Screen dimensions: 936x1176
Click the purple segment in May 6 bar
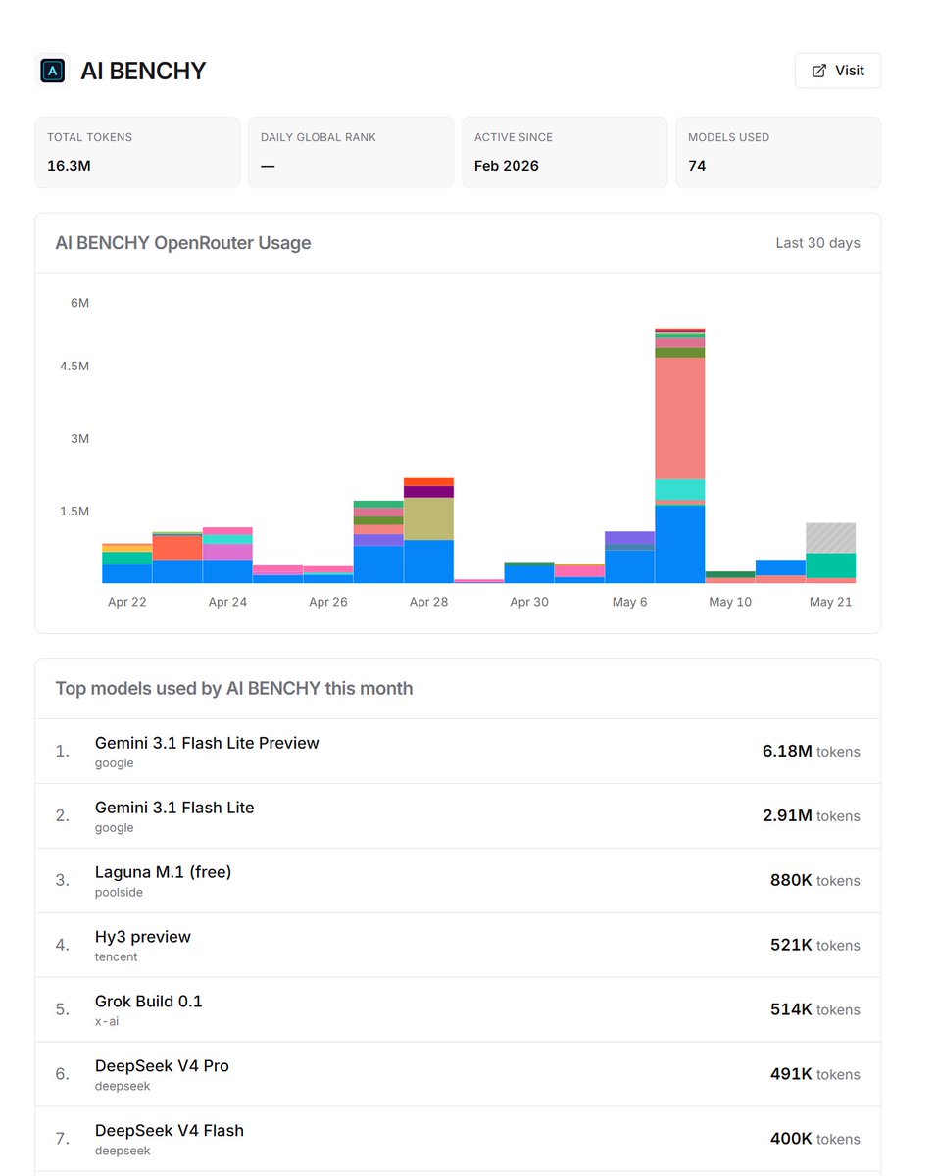pyautogui.click(x=629, y=537)
